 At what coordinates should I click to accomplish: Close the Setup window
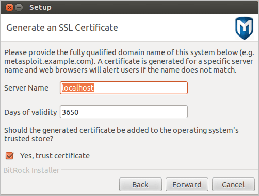pos(9,8)
